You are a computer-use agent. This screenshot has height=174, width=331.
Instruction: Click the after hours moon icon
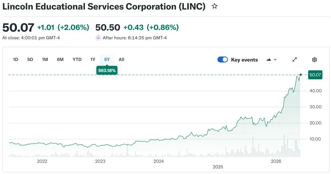(98, 38)
